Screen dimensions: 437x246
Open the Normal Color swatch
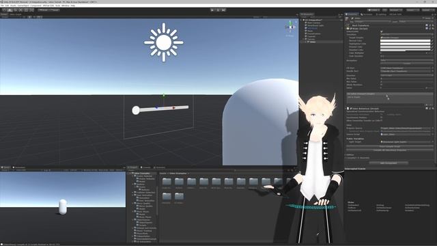coord(405,41)
